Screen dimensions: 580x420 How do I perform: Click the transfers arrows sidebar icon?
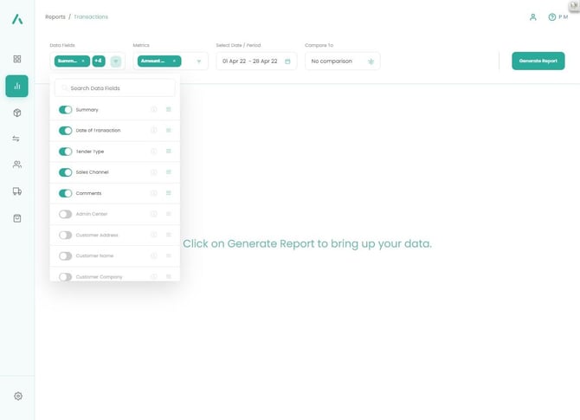point(17,139)
